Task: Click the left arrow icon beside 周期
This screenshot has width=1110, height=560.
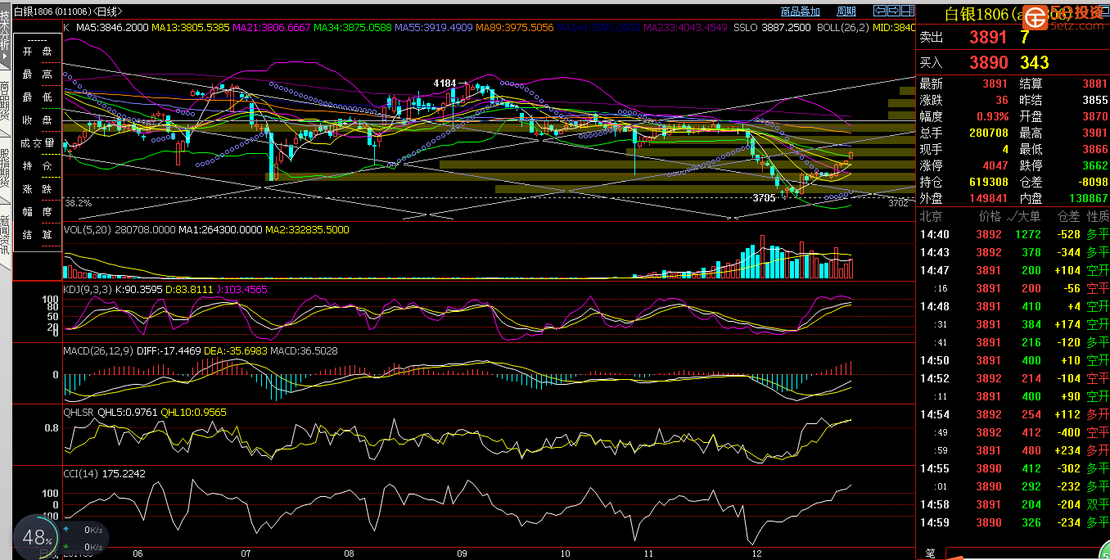Action: click(880, 11)
